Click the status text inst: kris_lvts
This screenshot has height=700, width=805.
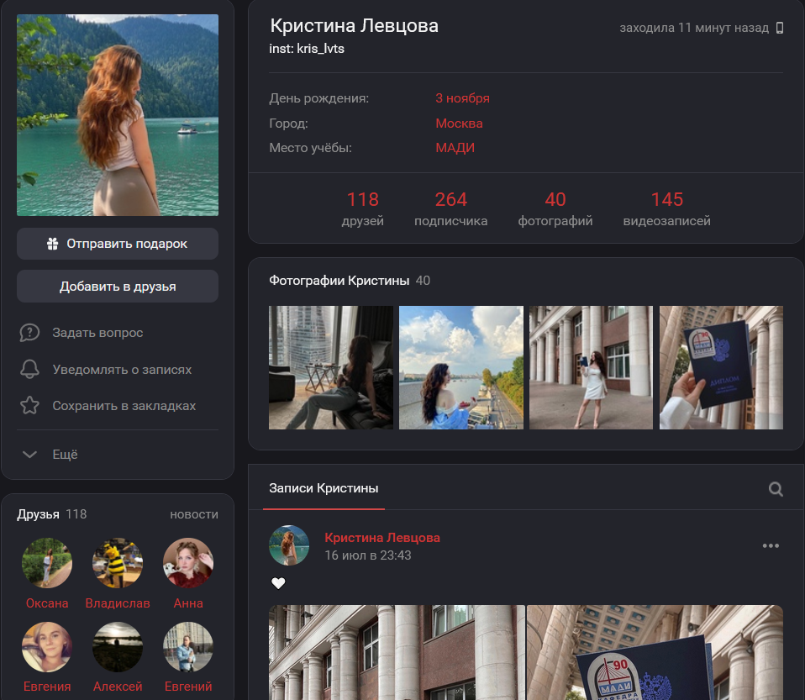[x=307, y=49]
